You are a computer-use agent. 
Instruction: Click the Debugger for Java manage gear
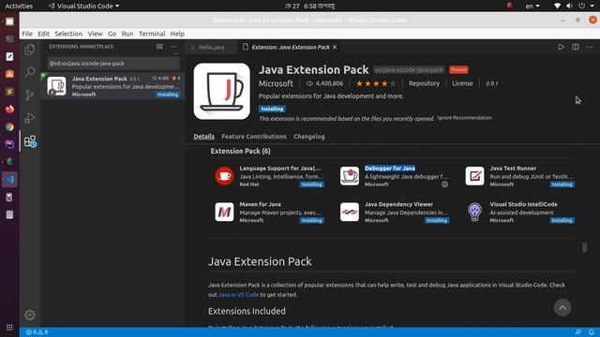[x=444, y=184]
